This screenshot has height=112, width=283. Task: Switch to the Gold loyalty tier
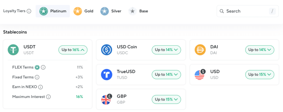pyautogui.click(x=83, y=11)
